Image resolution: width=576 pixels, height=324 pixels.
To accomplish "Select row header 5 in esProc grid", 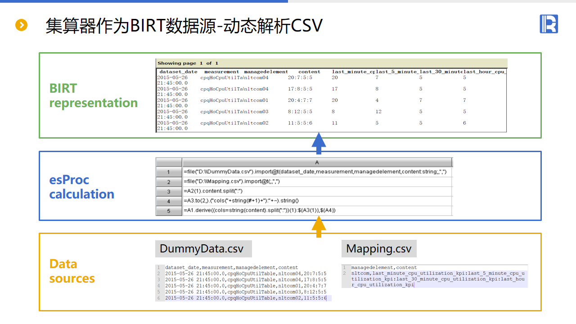I will [x=169, y=211].
